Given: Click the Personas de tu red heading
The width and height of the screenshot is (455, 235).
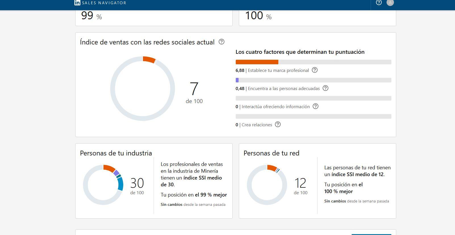Looking at the screenshot, I should pyautogui.click(x=272, y=153).
